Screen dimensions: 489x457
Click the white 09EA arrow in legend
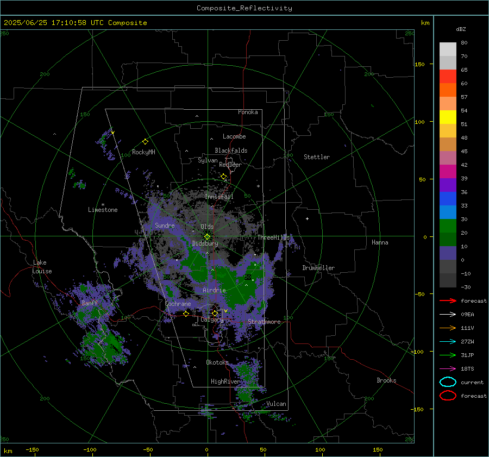[x=448, y=314]
